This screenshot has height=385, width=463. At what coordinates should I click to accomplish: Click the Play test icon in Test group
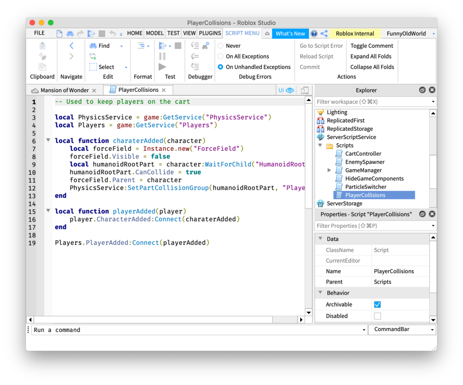point(162,46)
